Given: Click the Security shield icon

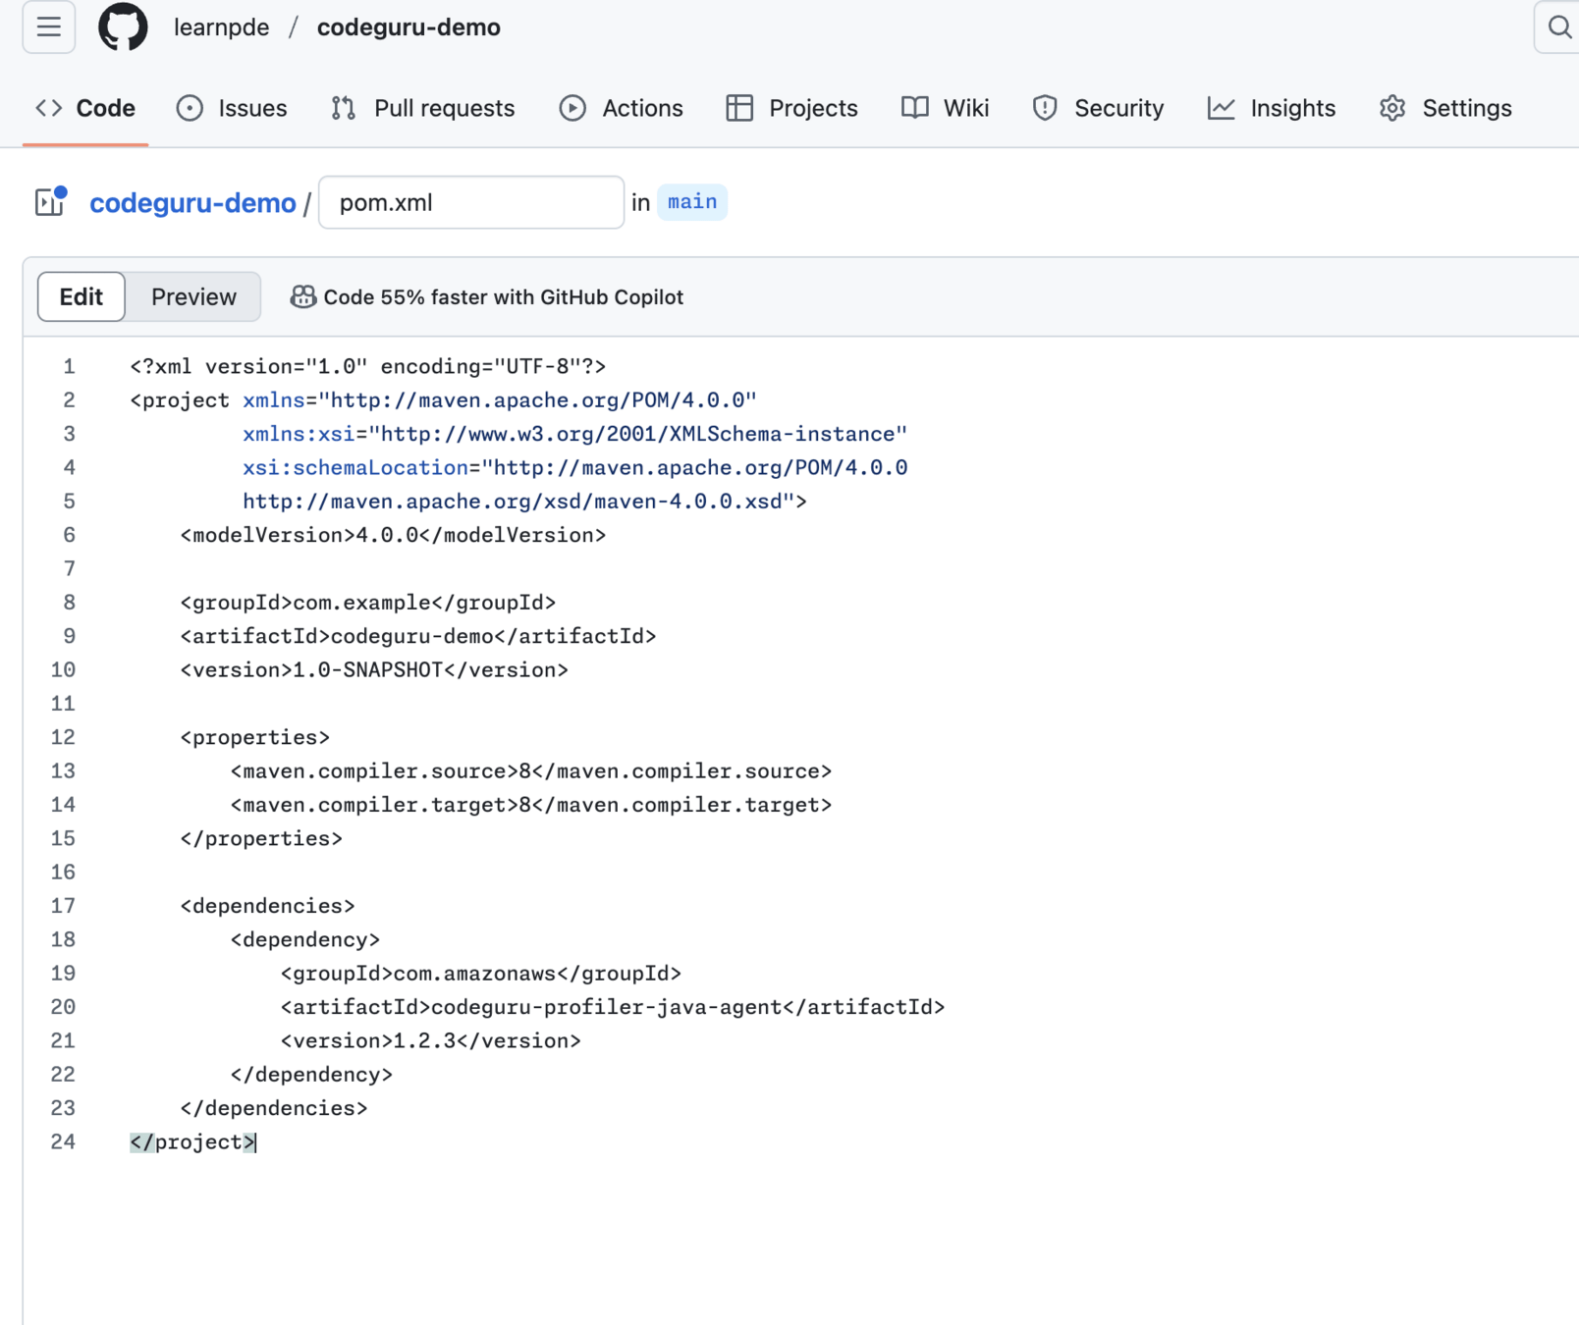Looking at the screenshot, I should point(1045,108).
